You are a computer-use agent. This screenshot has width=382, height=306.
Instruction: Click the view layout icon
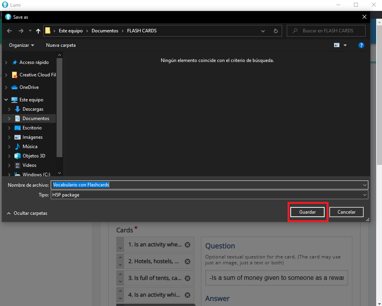point(337,45)
